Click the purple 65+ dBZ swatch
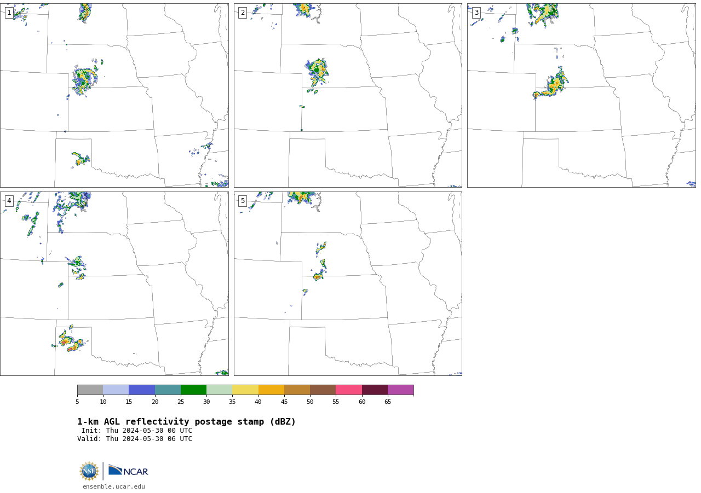 click(x=400, y=390)
